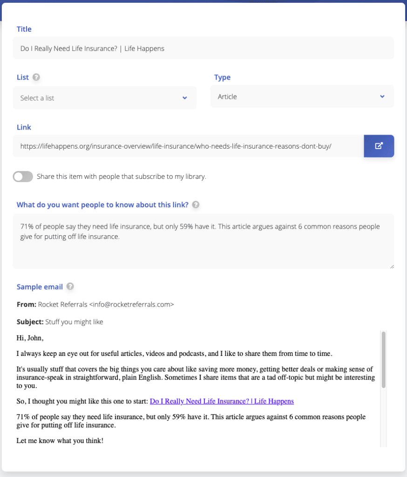Viewport: 407px width, 477px height.
Task: Focus the Link URL text field
Action: (186, 146)
